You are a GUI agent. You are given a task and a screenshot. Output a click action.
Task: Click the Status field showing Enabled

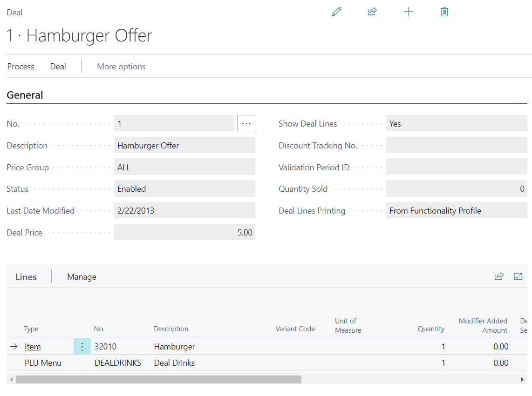coord(184,189)
